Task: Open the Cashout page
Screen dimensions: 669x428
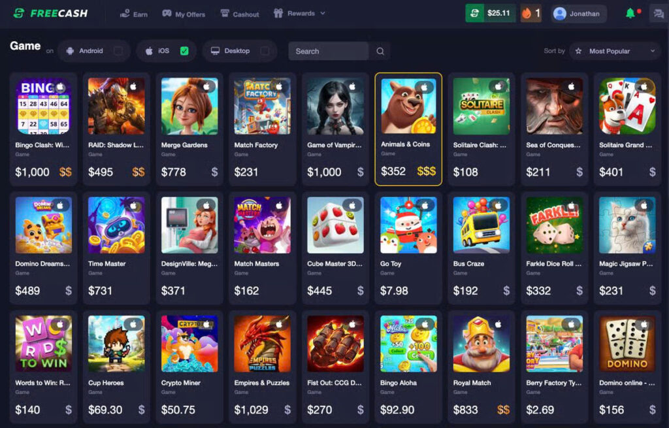Action: click(239, 14)
